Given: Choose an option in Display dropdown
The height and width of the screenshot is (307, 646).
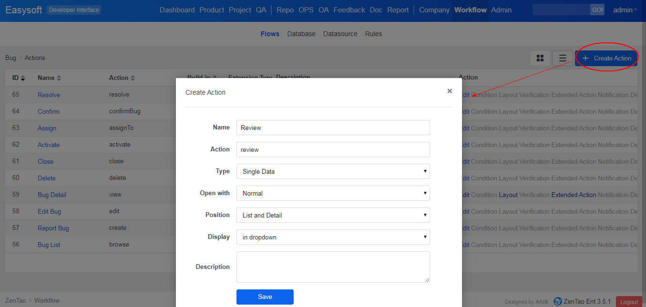Looking at the screenshot, I should pyautogui.click(x=333, y=237).
